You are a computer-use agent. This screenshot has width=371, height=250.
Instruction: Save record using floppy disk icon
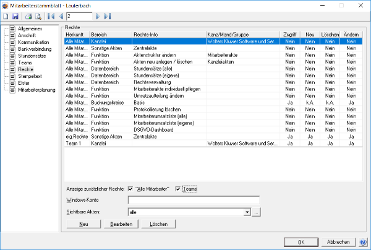[x=15, y=16]
